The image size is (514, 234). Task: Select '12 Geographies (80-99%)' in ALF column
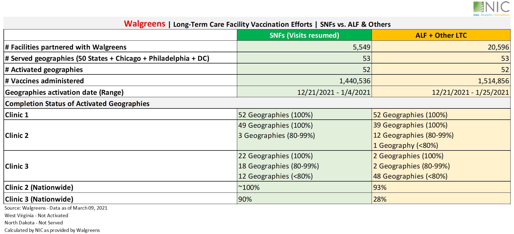[x=413, y=135]
